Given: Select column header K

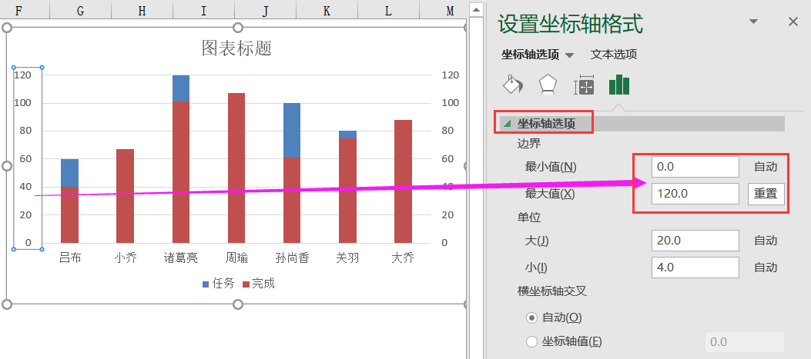Looking at the screenshot, I should pyautogui.click(x=327, y=10).
